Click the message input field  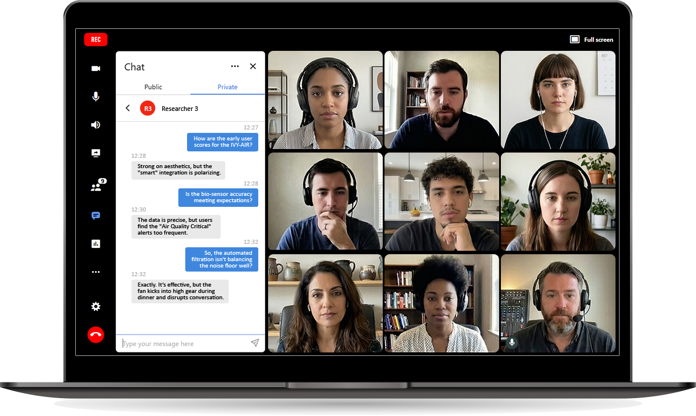coord(182,344)
